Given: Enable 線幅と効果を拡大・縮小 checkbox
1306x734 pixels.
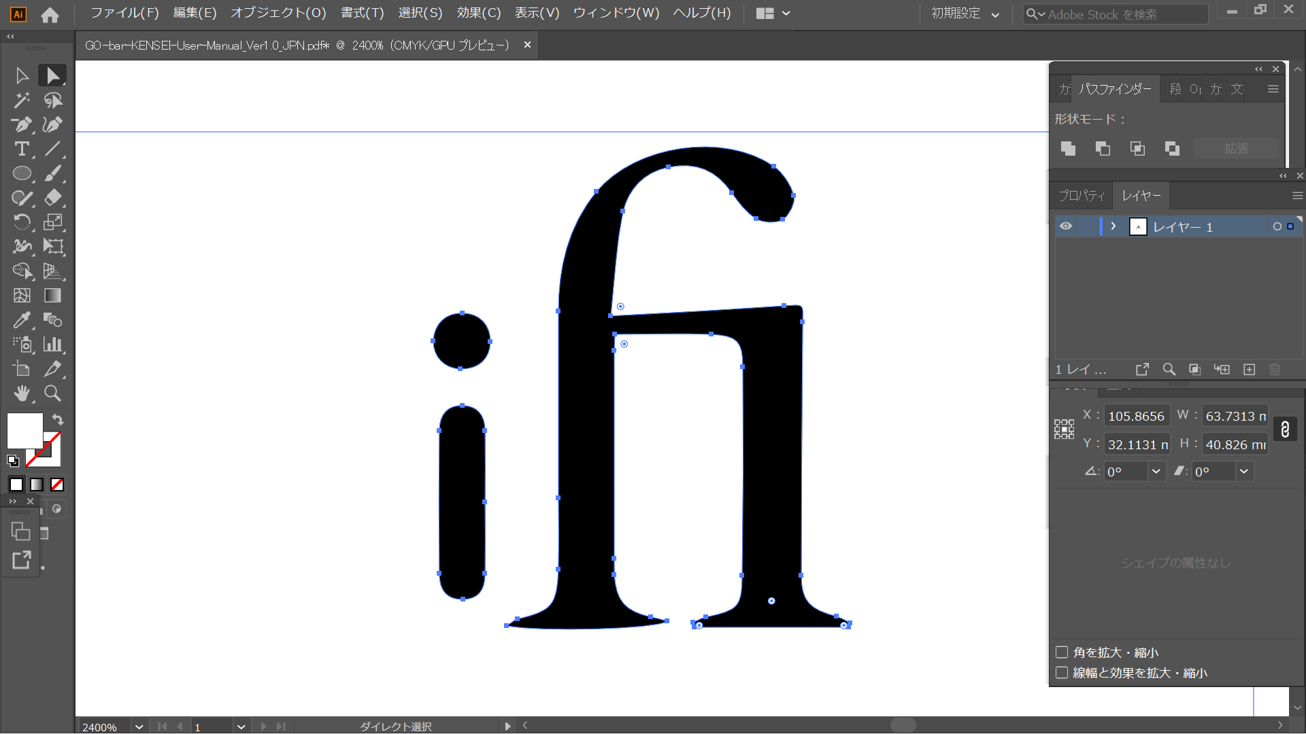Looking at the screenshot, I should click(1062, 673).
